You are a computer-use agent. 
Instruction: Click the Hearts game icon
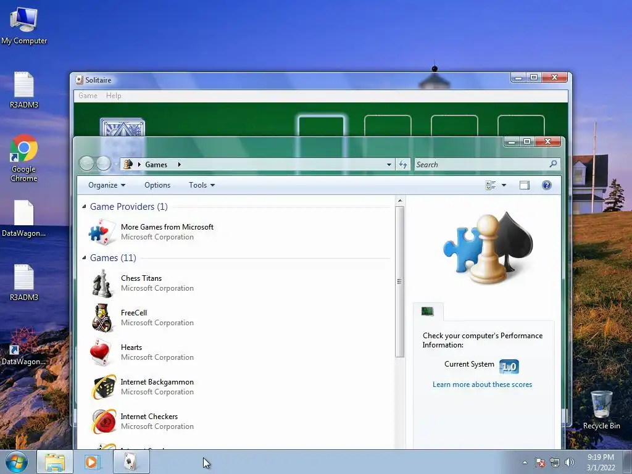click(x=101, y=352)
